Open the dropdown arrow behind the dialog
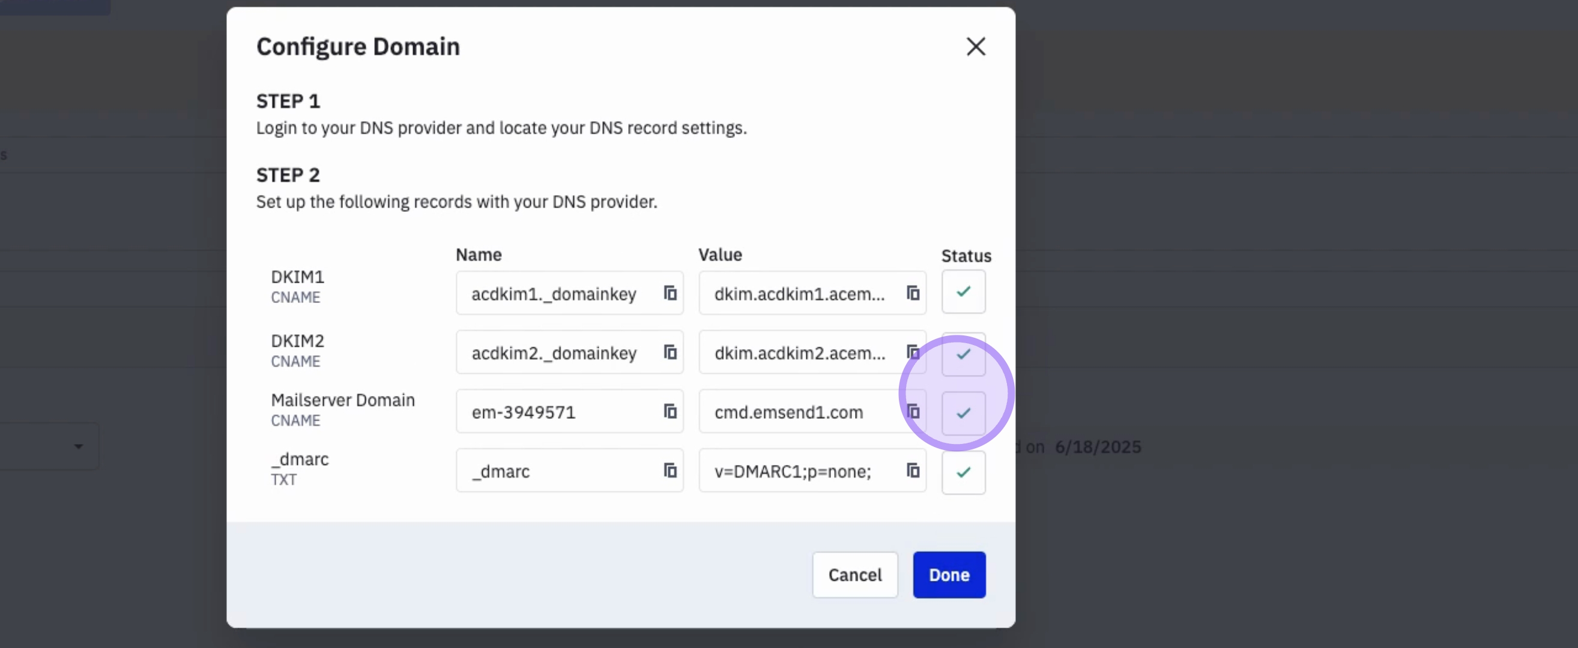This screenshot has width=1578, height=648. [x=79, y=446]
